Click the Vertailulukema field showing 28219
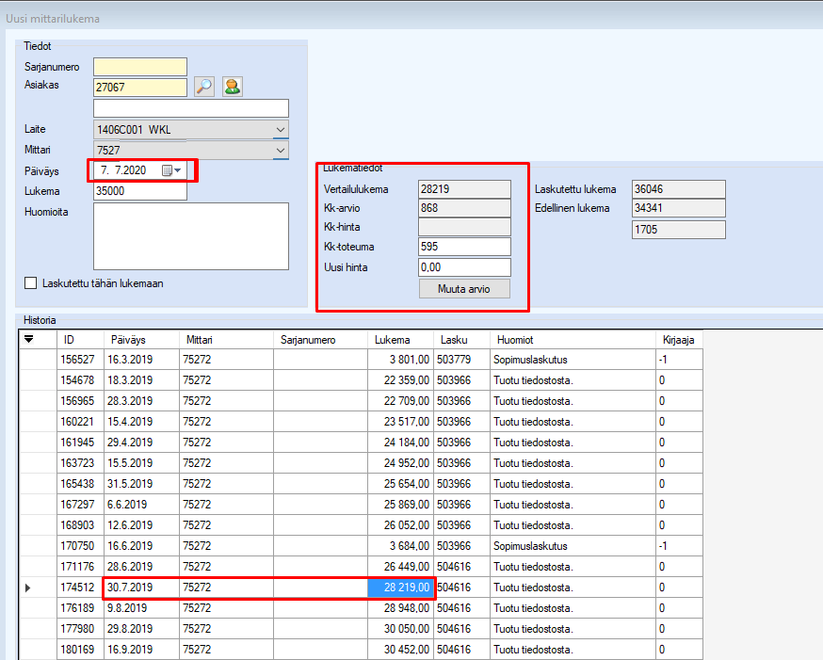This screenshot has width=823, height=660. click(x=464, y=189)
